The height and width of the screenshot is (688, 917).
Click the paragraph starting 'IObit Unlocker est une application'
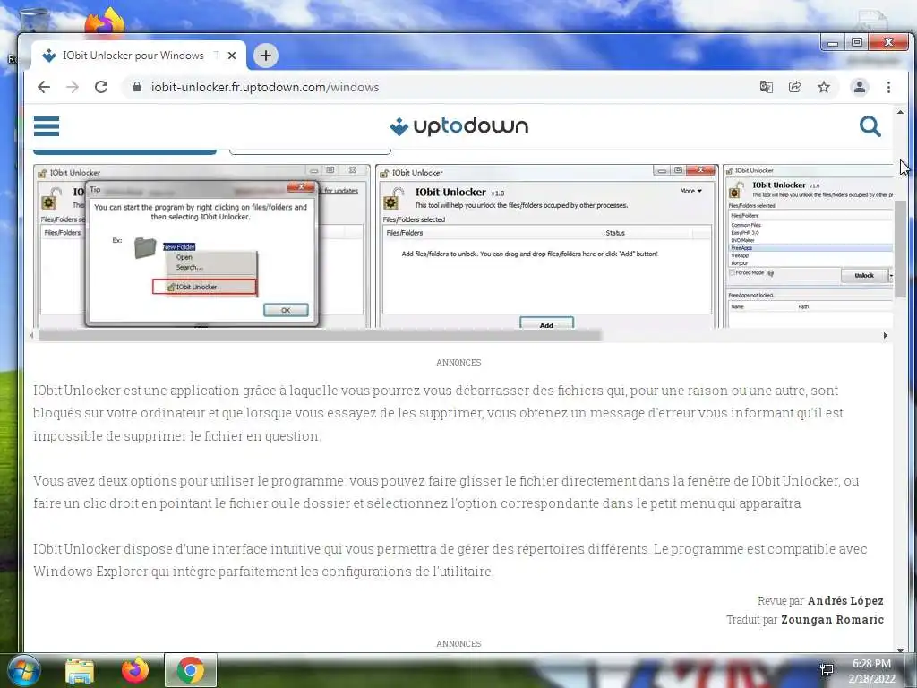439,413
